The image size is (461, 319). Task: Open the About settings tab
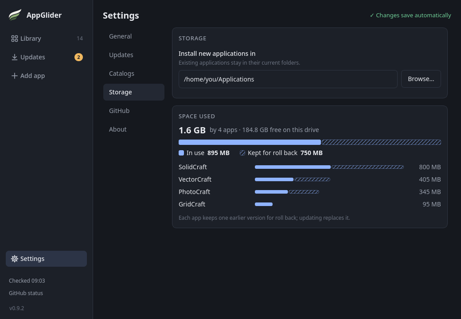click(x=134, y=129)
